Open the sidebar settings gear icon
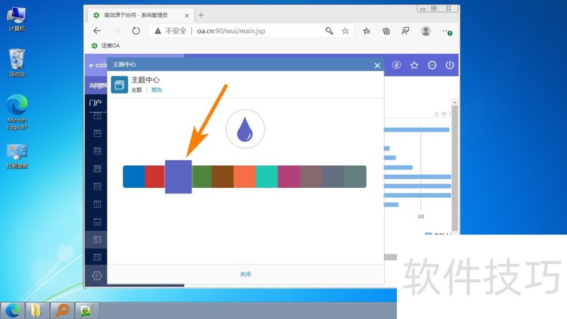The width and height of the screenshot is (567, 319). pos(97,276)
